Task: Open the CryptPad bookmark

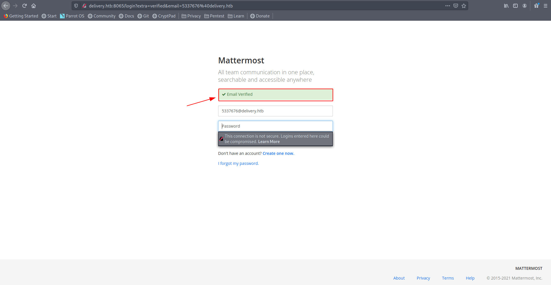Action: [x=164, y=16]
